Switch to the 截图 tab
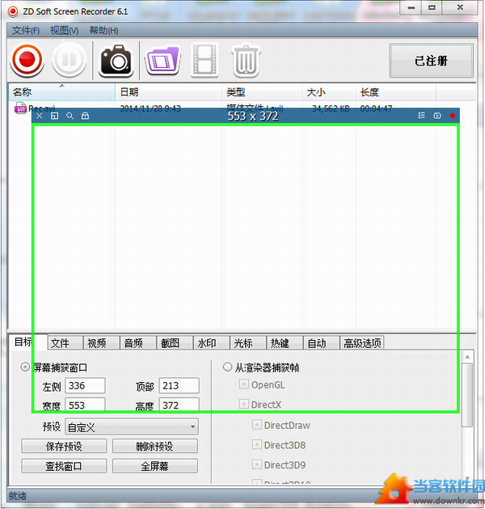 click(x=175, y=343)
